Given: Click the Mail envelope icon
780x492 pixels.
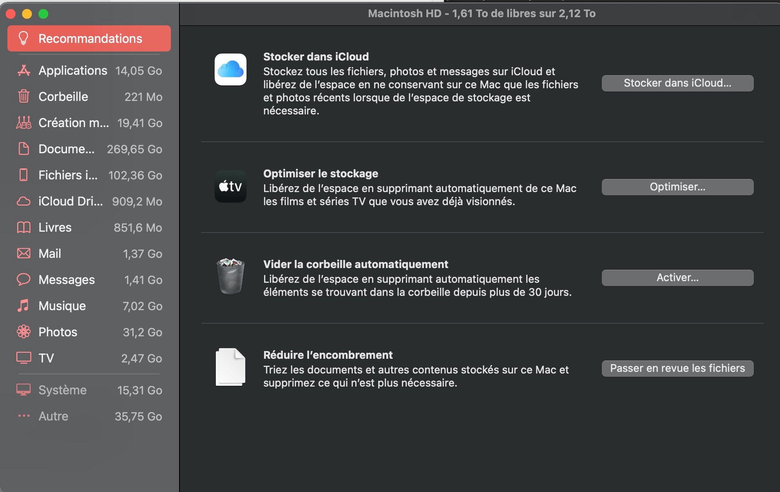Looking at the screenshot, I should pos(24,253).
